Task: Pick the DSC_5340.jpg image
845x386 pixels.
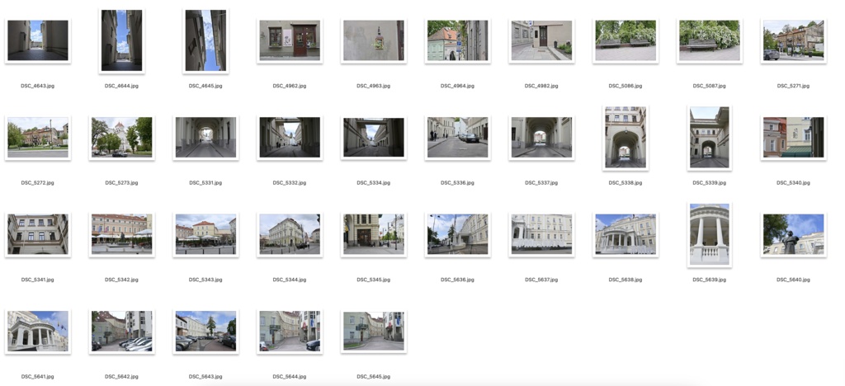Action: (793, 137)
